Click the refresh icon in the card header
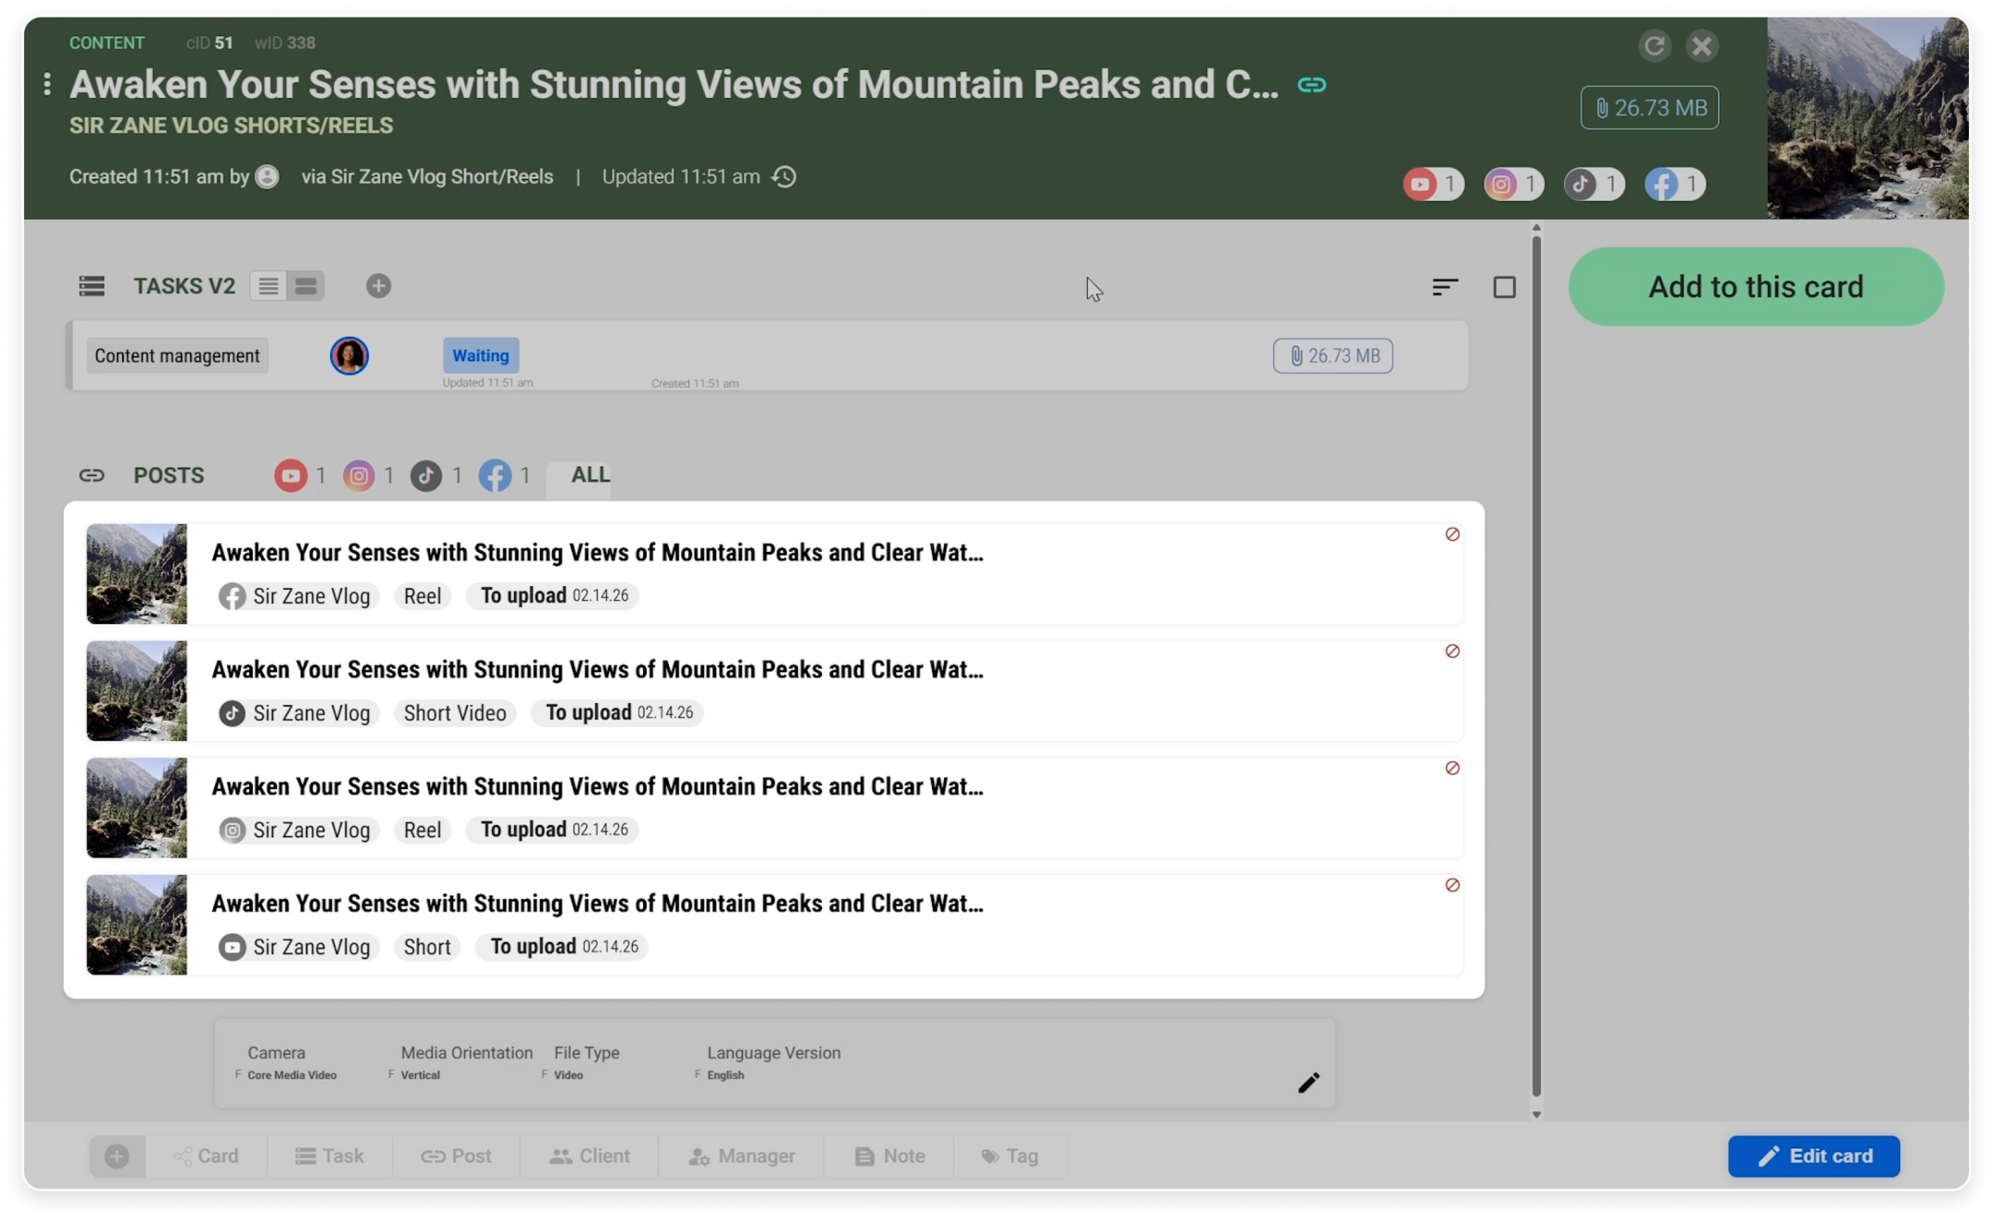This screenshot has width=1993, height=1220. coord(1653,46)
